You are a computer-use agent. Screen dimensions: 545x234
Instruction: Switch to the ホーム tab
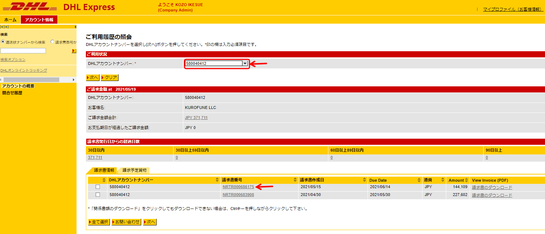click(10, 20)
